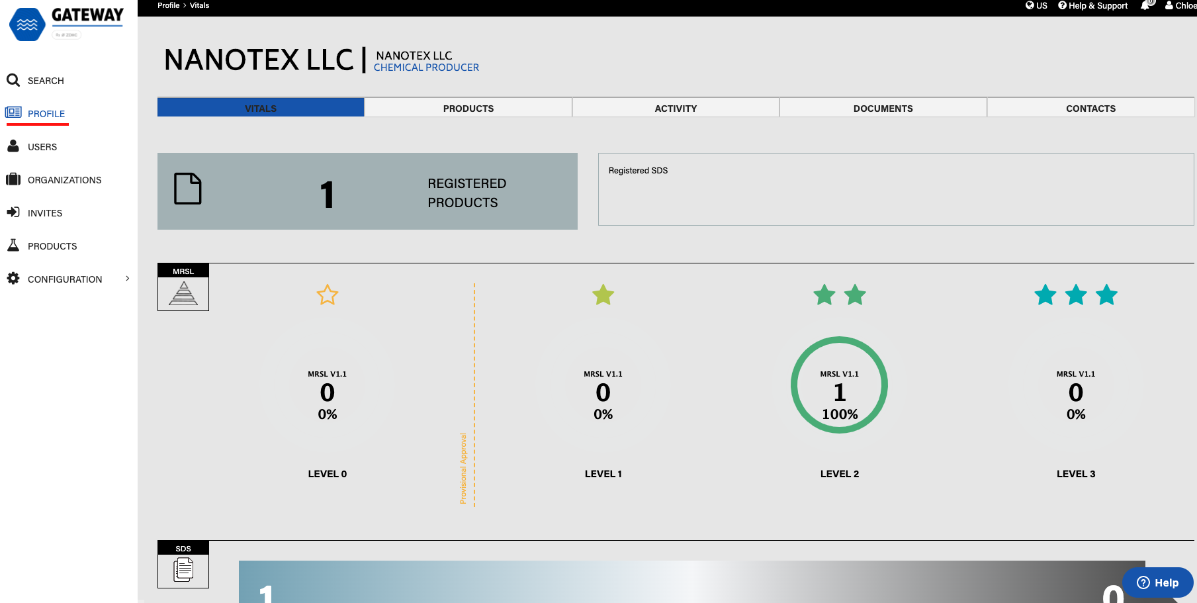This screenshot has height=603, width=1197.
Task: Click the globe icon next to US
Action: [x=1030, y=5]
